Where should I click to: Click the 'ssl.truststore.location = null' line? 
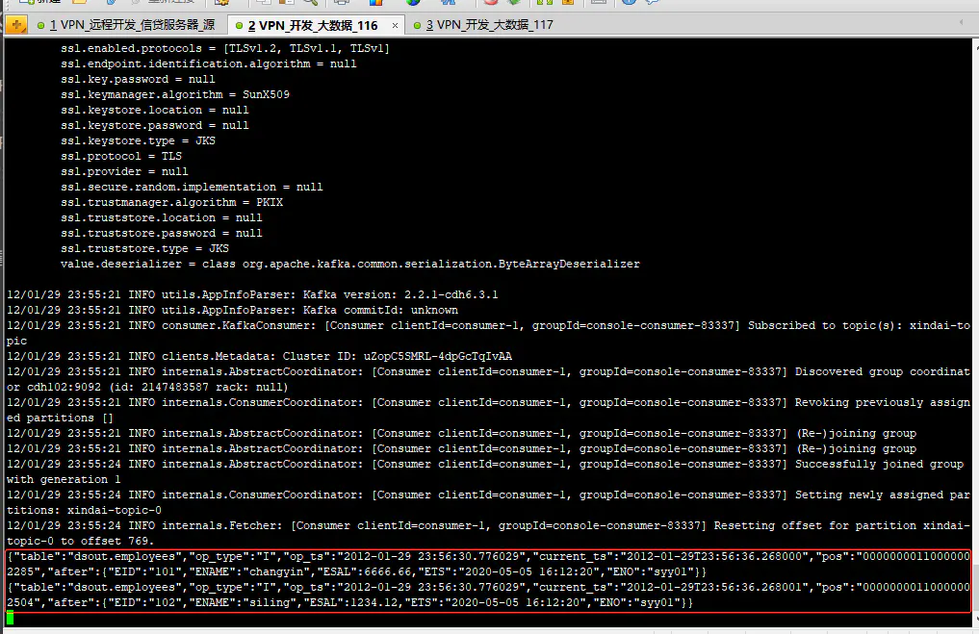click(x=161, y=217)
